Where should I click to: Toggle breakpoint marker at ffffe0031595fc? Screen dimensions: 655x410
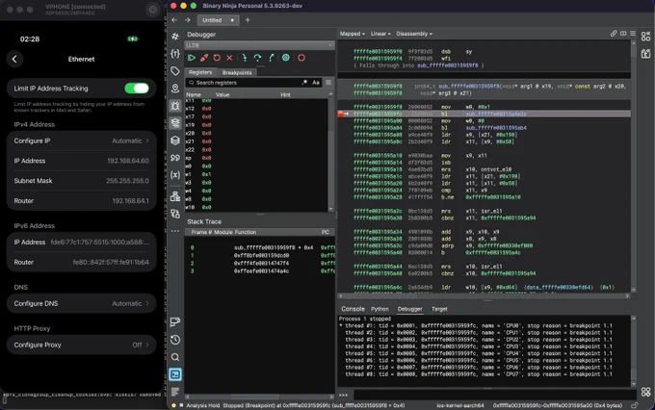pyautogui.click(x=340, y=114)
